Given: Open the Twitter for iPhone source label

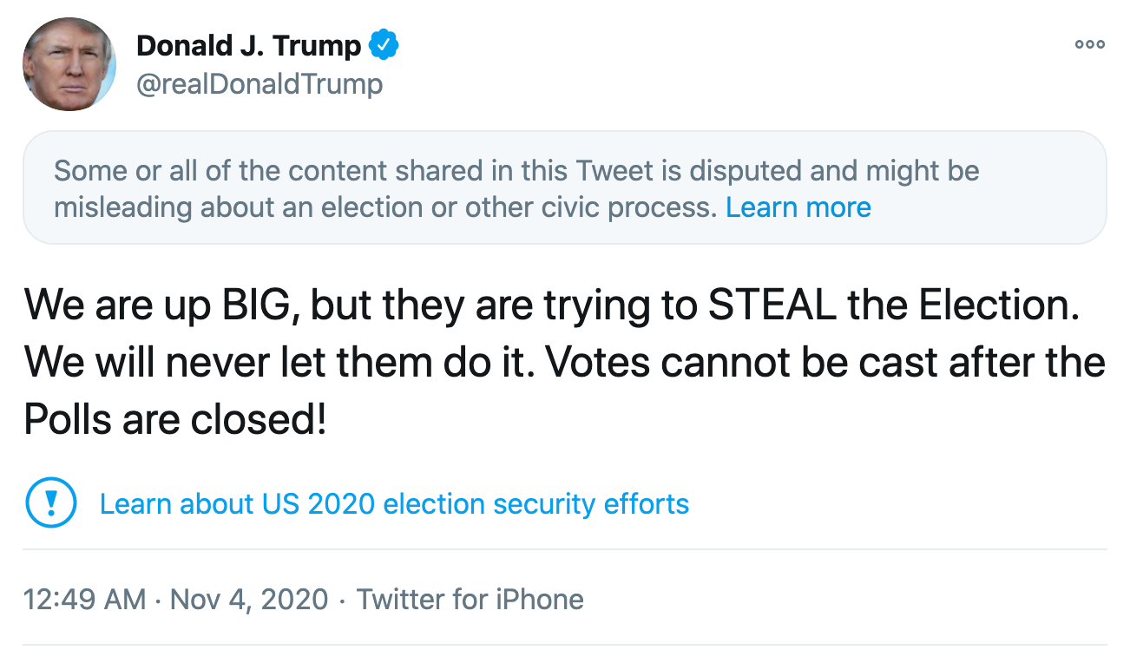Looking at the screenshot, I should coord(470,599).
